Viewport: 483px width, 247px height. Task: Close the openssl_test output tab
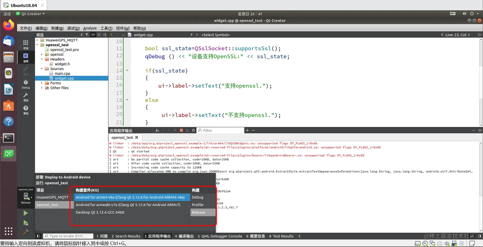(137, 137)
